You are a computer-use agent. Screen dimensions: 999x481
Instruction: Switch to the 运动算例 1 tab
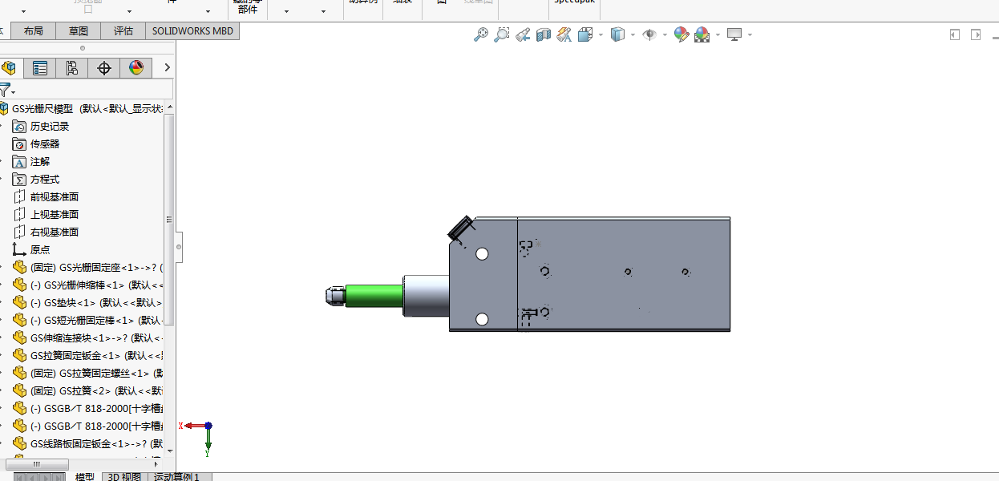176,477
